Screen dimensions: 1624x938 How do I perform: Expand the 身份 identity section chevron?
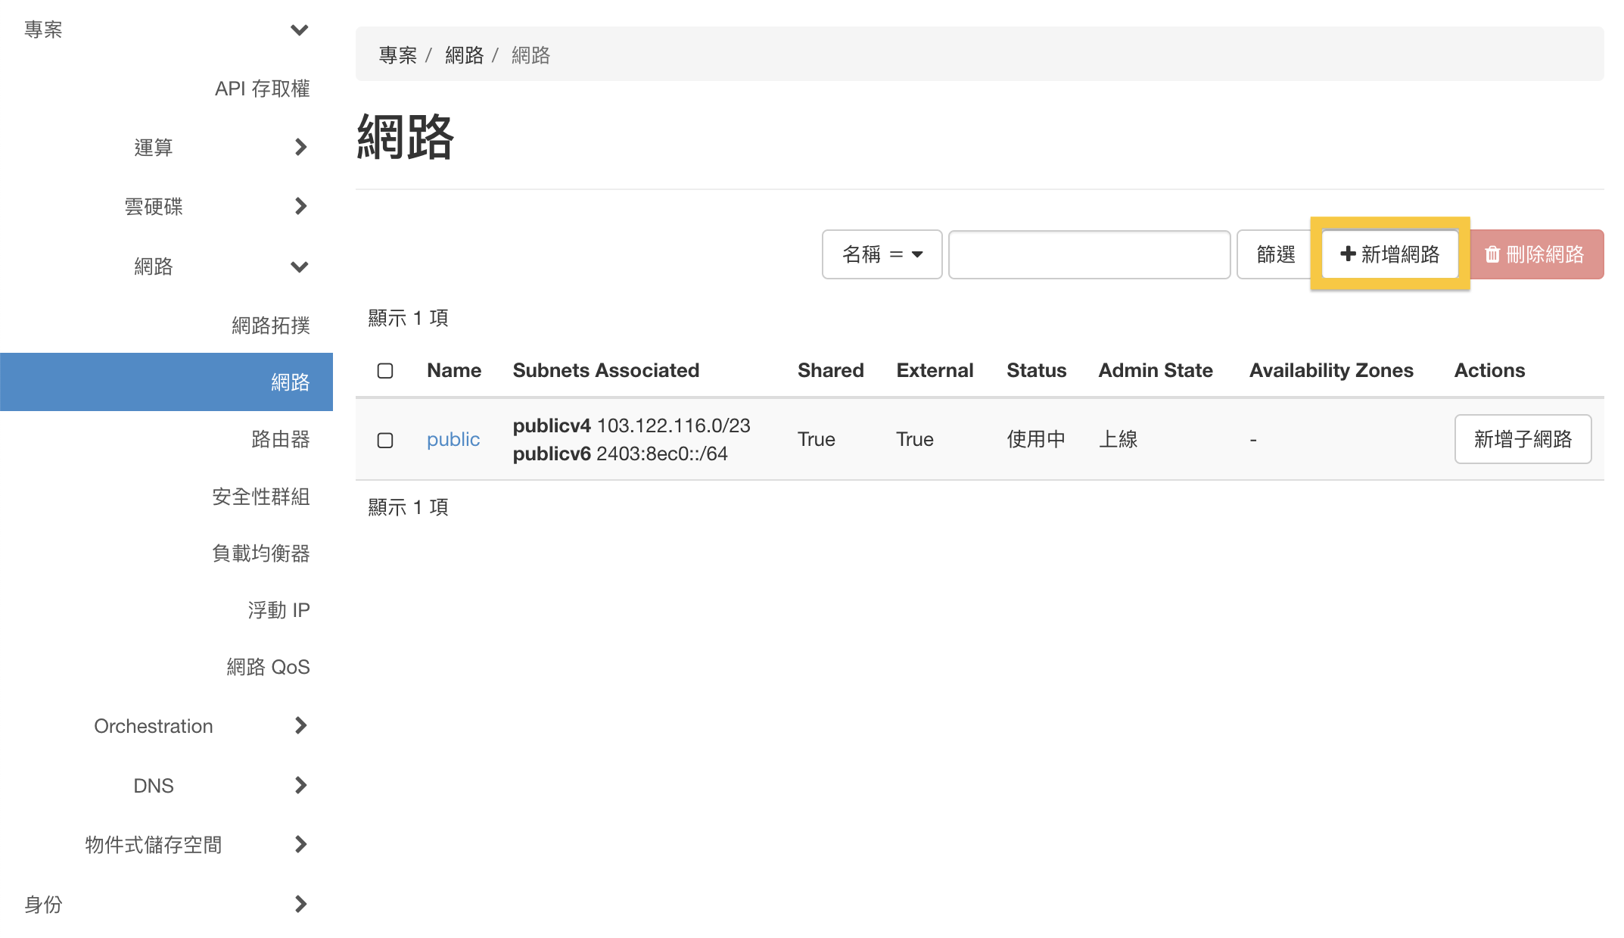point(300,904)
